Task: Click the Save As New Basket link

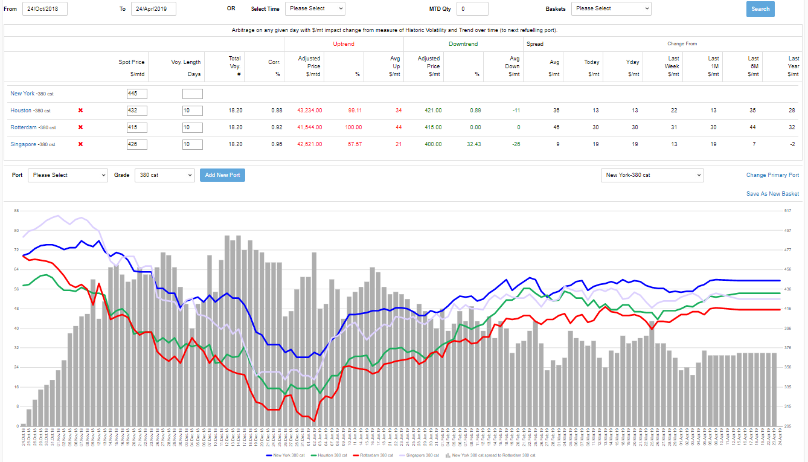Action: [x=772, y=194]
